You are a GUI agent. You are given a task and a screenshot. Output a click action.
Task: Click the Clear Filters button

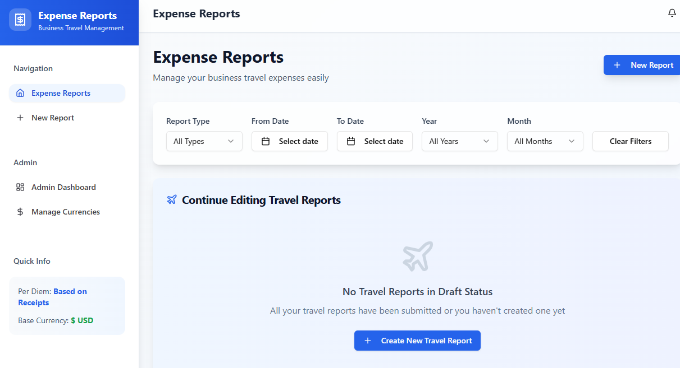[631, 141]
